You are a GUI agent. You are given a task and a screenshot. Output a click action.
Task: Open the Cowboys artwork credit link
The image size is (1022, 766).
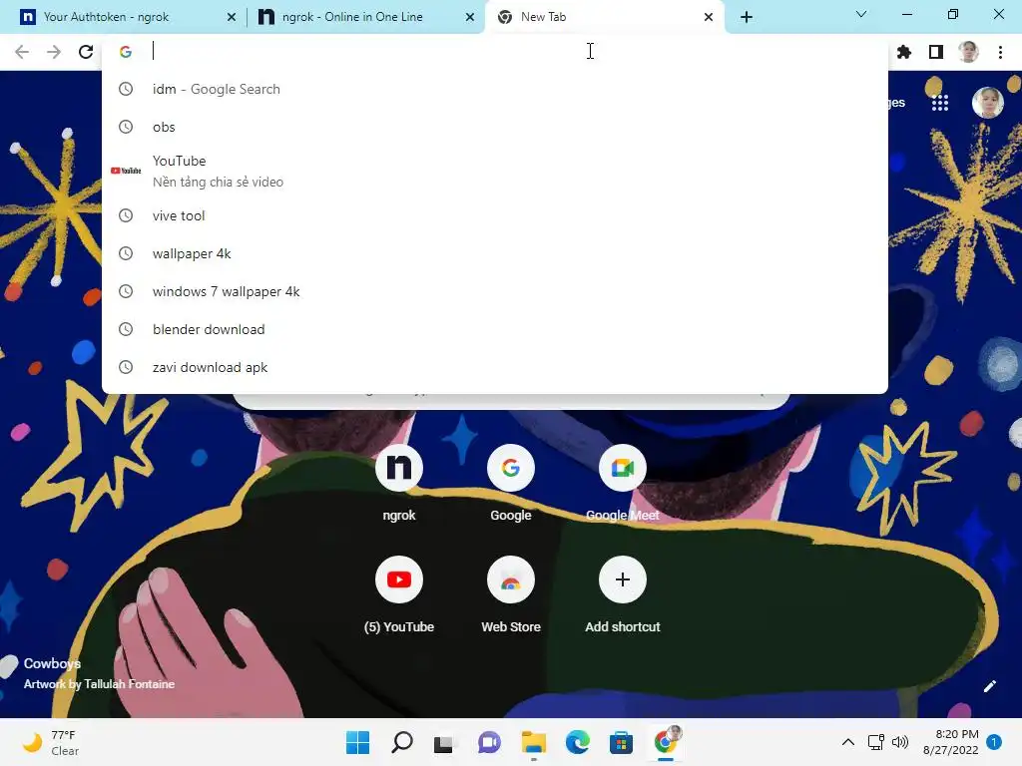coord(99,673)
